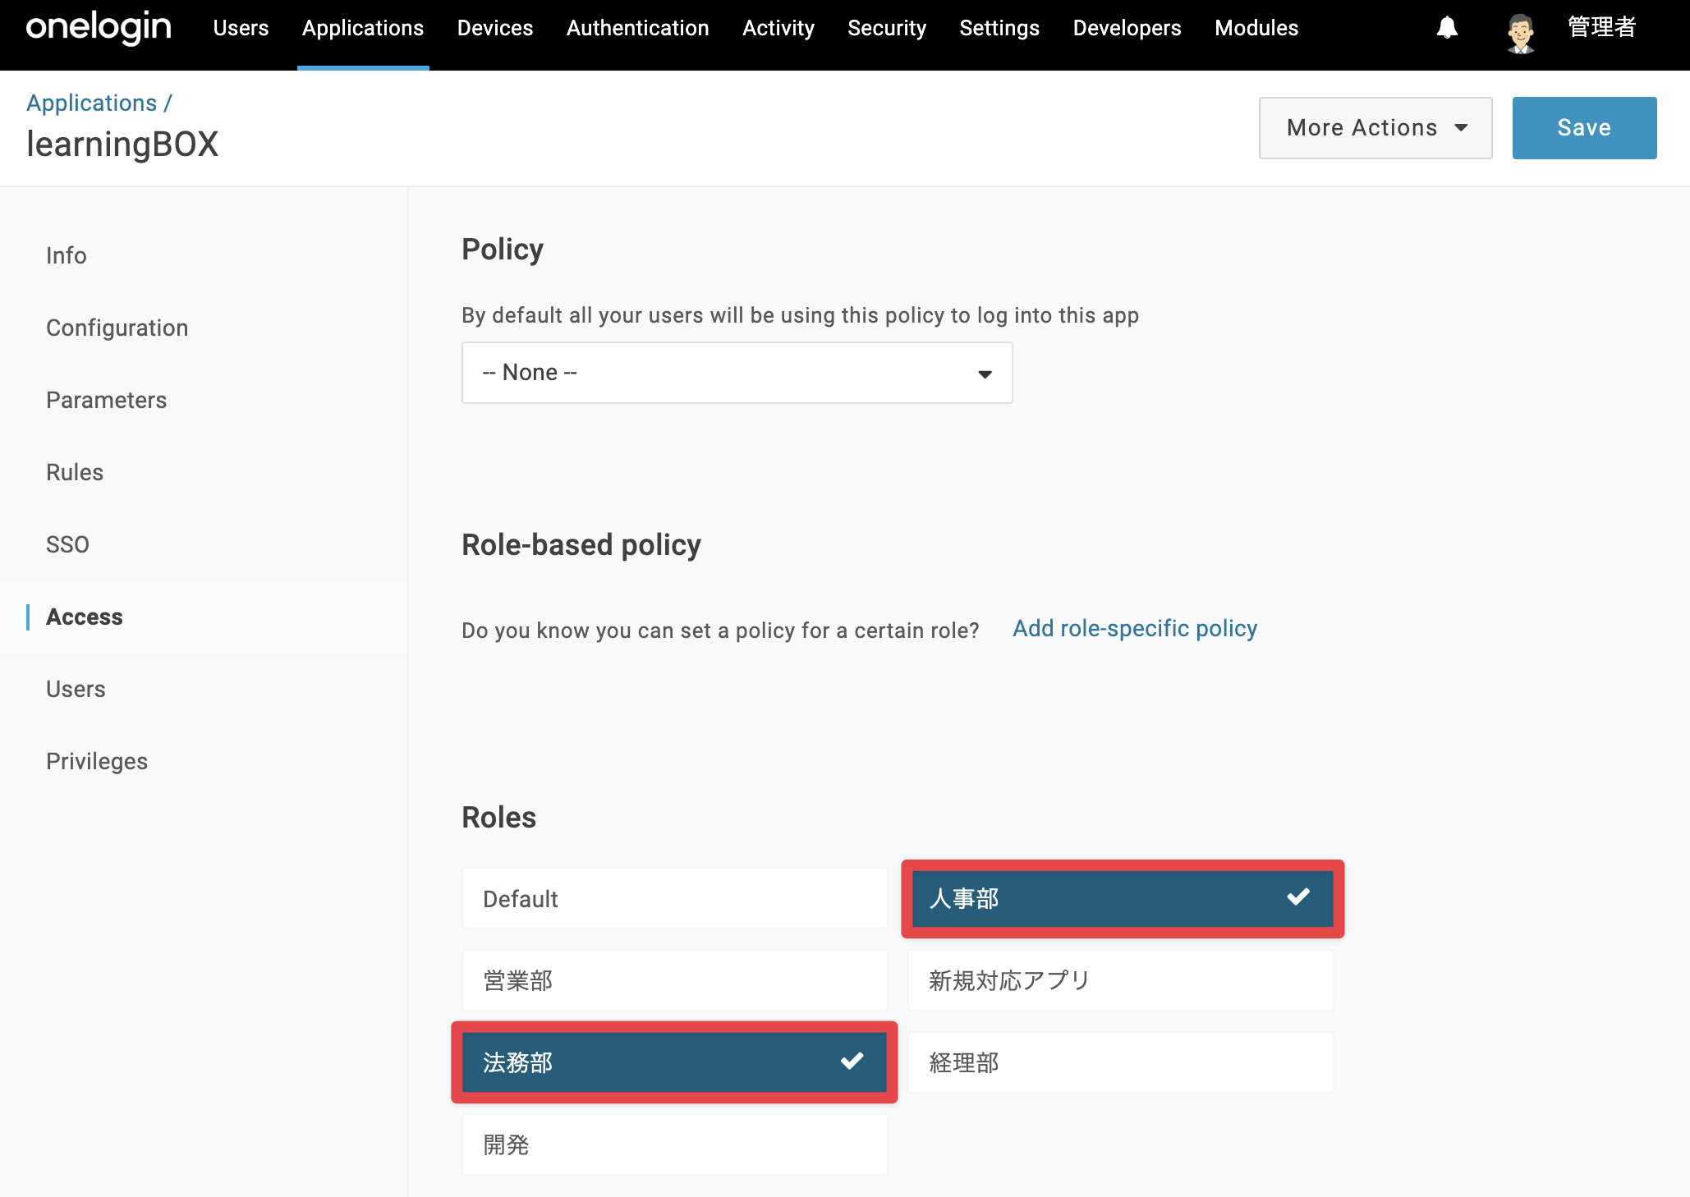Open the Users top menu
Screen dimensions: 1690x1197
point(241,28)
